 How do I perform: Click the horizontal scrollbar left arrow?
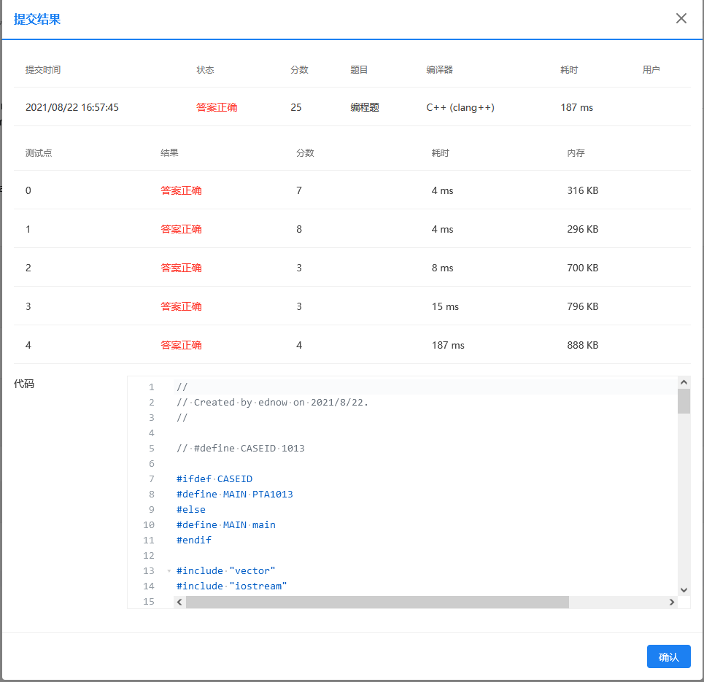(x=179, y=602)
